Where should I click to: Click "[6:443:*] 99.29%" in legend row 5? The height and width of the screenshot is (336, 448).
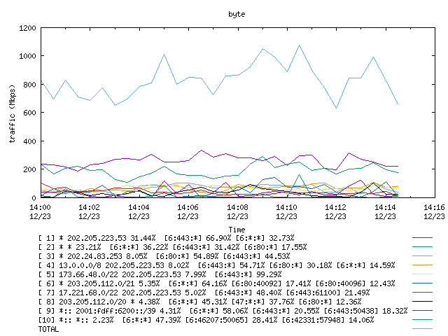click(x=248, y=274)
